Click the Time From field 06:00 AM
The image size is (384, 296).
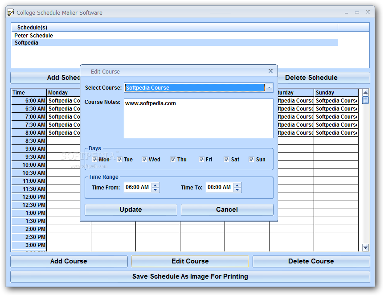138,187
